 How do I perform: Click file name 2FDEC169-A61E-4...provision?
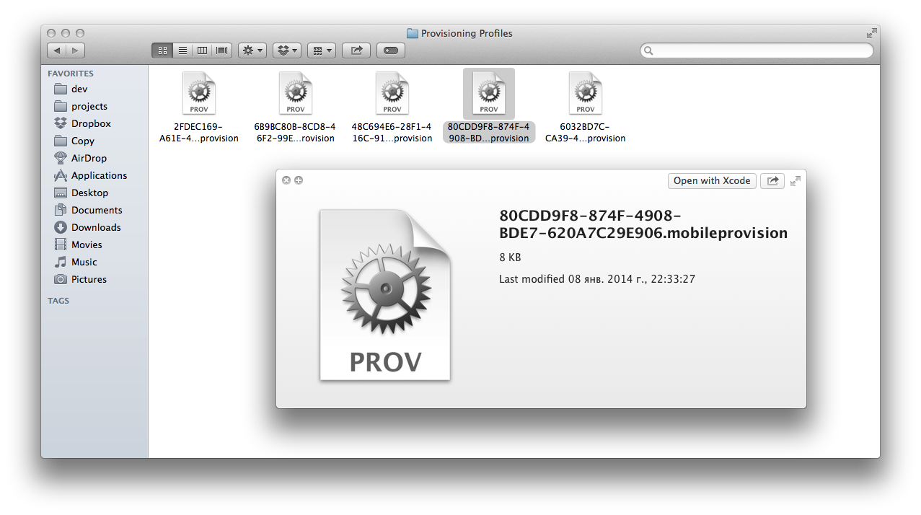(x=199, y=133)
